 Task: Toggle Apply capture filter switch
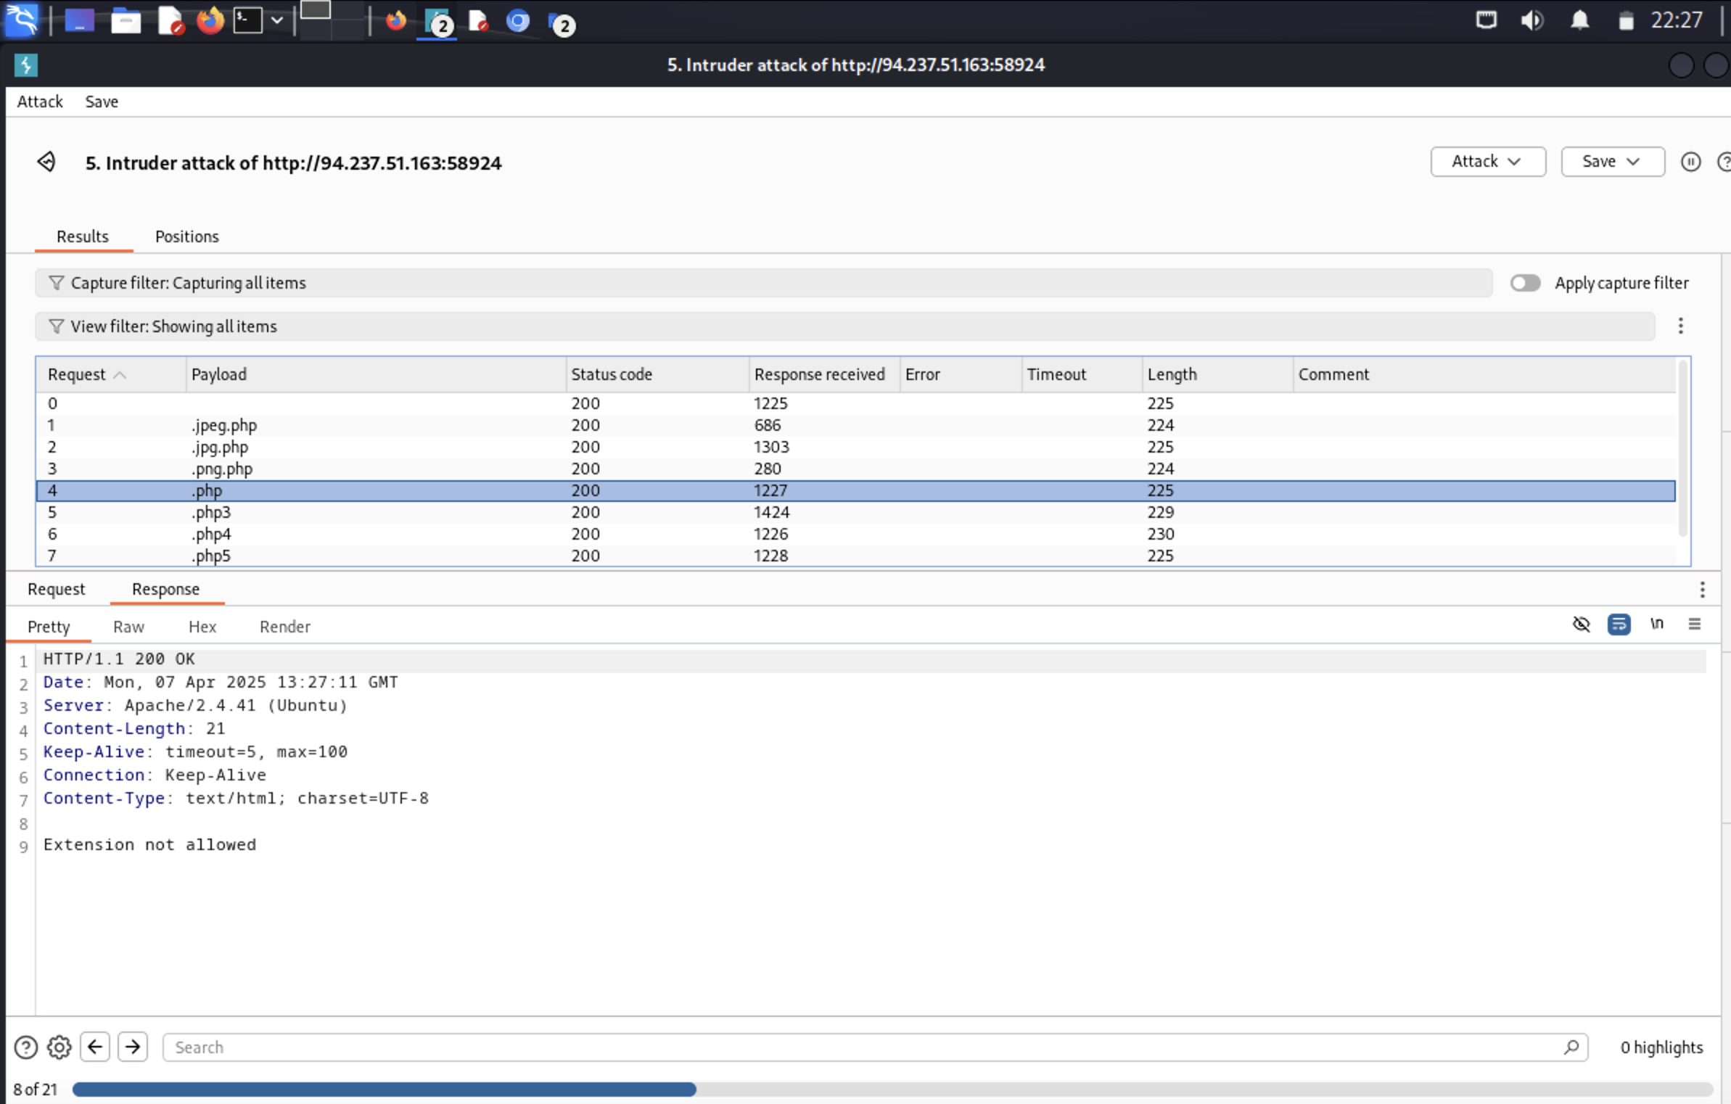(x=1525, y=283)
